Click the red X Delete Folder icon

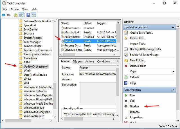coord(126,66)
